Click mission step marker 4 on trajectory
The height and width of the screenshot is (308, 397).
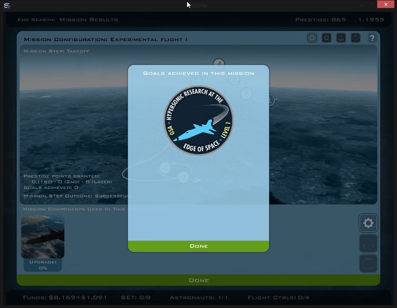pyautogui.click(x=219, y=64)
